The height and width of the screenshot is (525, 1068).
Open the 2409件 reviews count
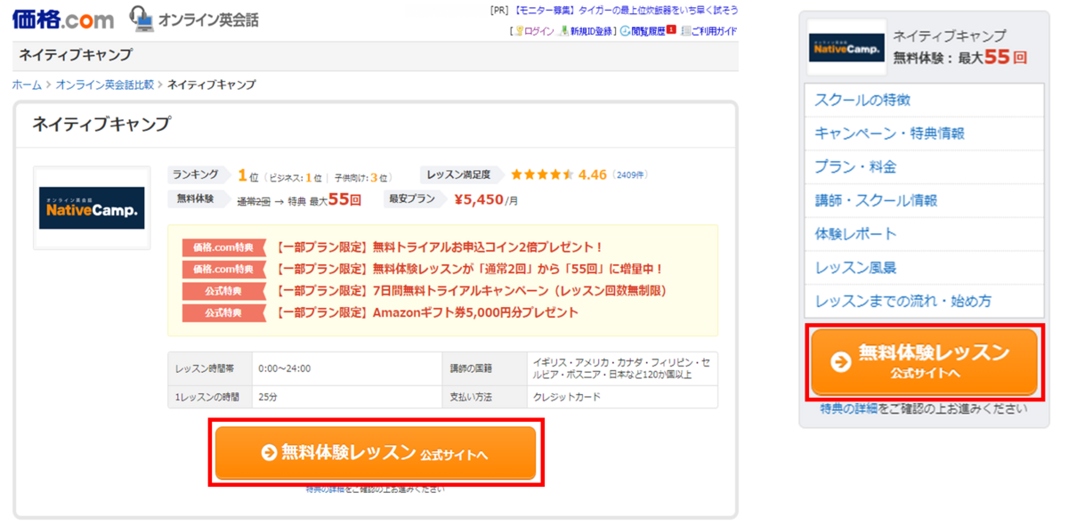point(629,175)
